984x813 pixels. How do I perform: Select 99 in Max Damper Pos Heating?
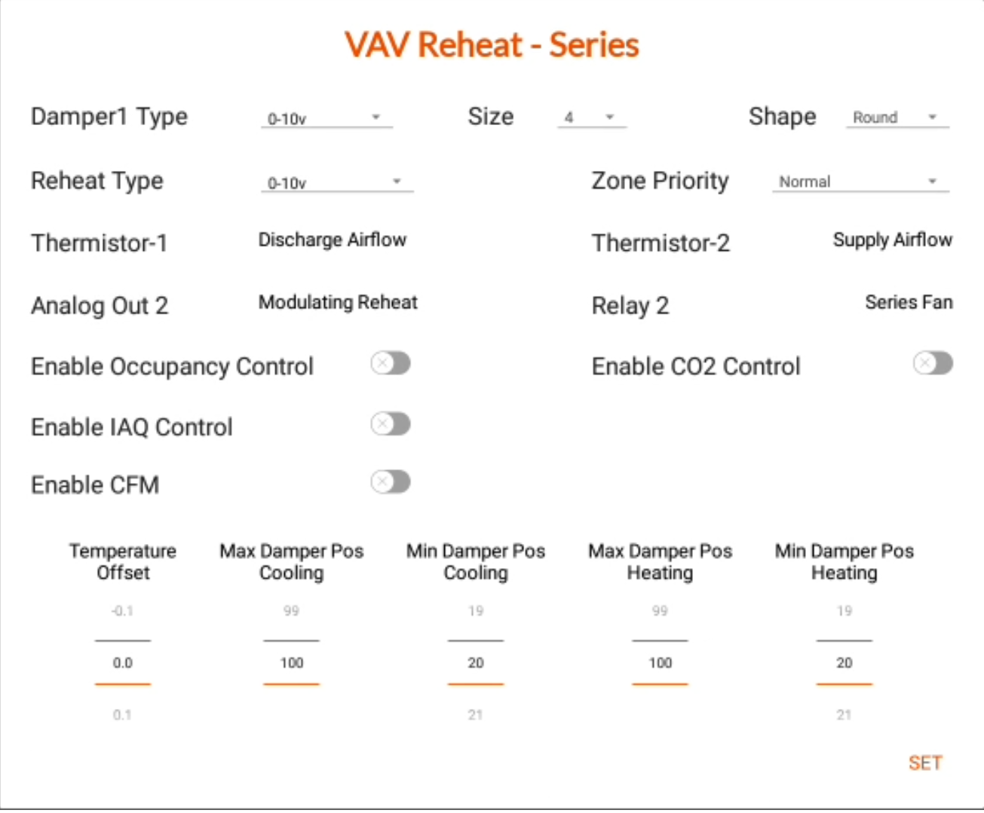tap(660, 611)
